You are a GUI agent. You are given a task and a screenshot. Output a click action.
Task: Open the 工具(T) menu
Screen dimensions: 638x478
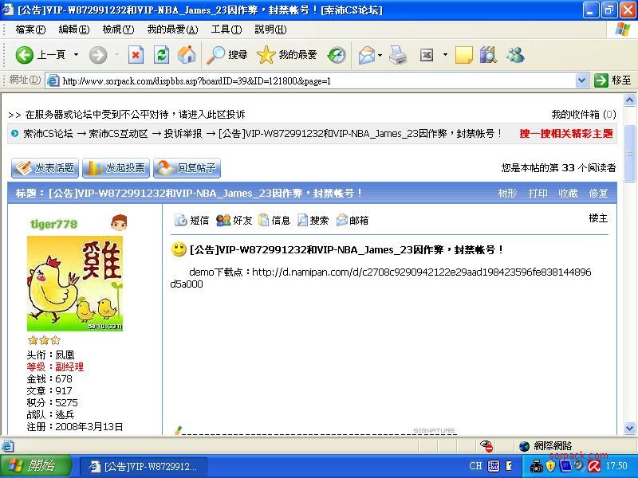tap(226, 29)
